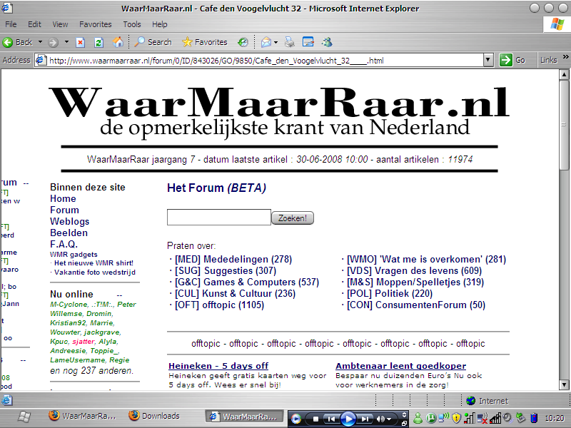
Task: Click the Zoeken! search button
Action: tap(293, 218)
